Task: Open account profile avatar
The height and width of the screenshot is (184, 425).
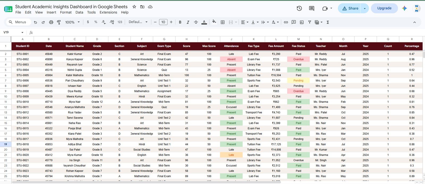Action: (x=416, y=8)
